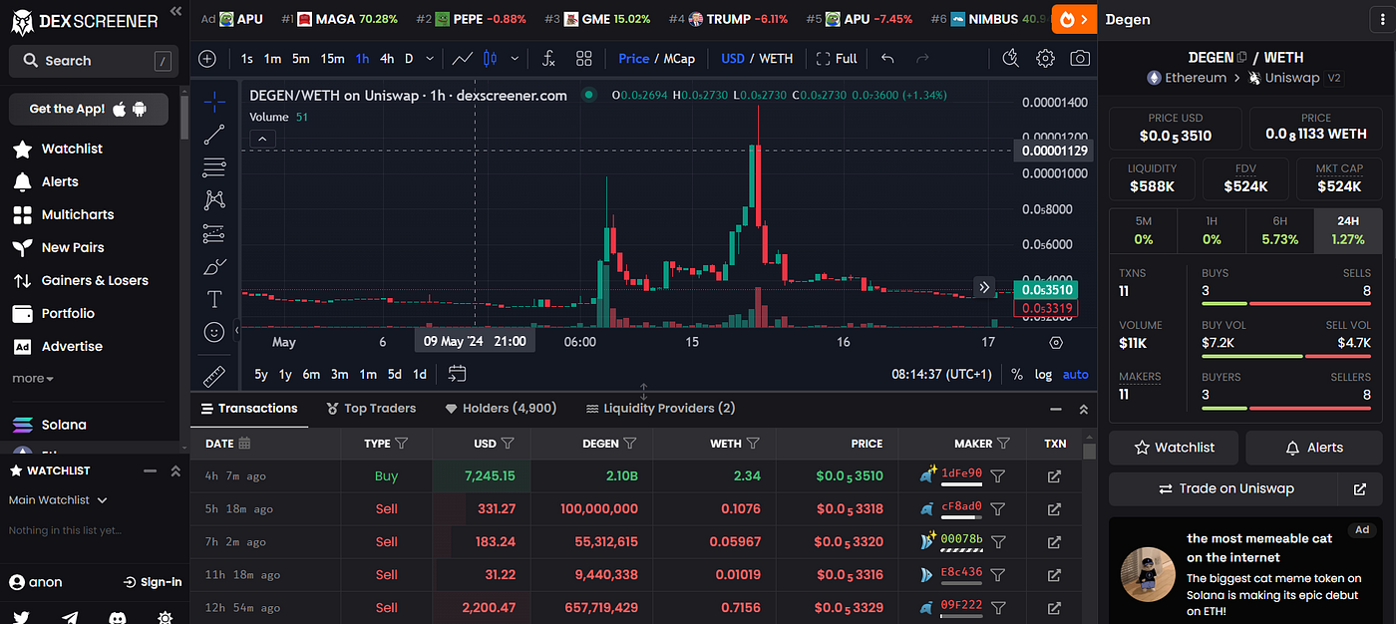
Task: Click the flame trending icon
Action: pos(1074,19)
